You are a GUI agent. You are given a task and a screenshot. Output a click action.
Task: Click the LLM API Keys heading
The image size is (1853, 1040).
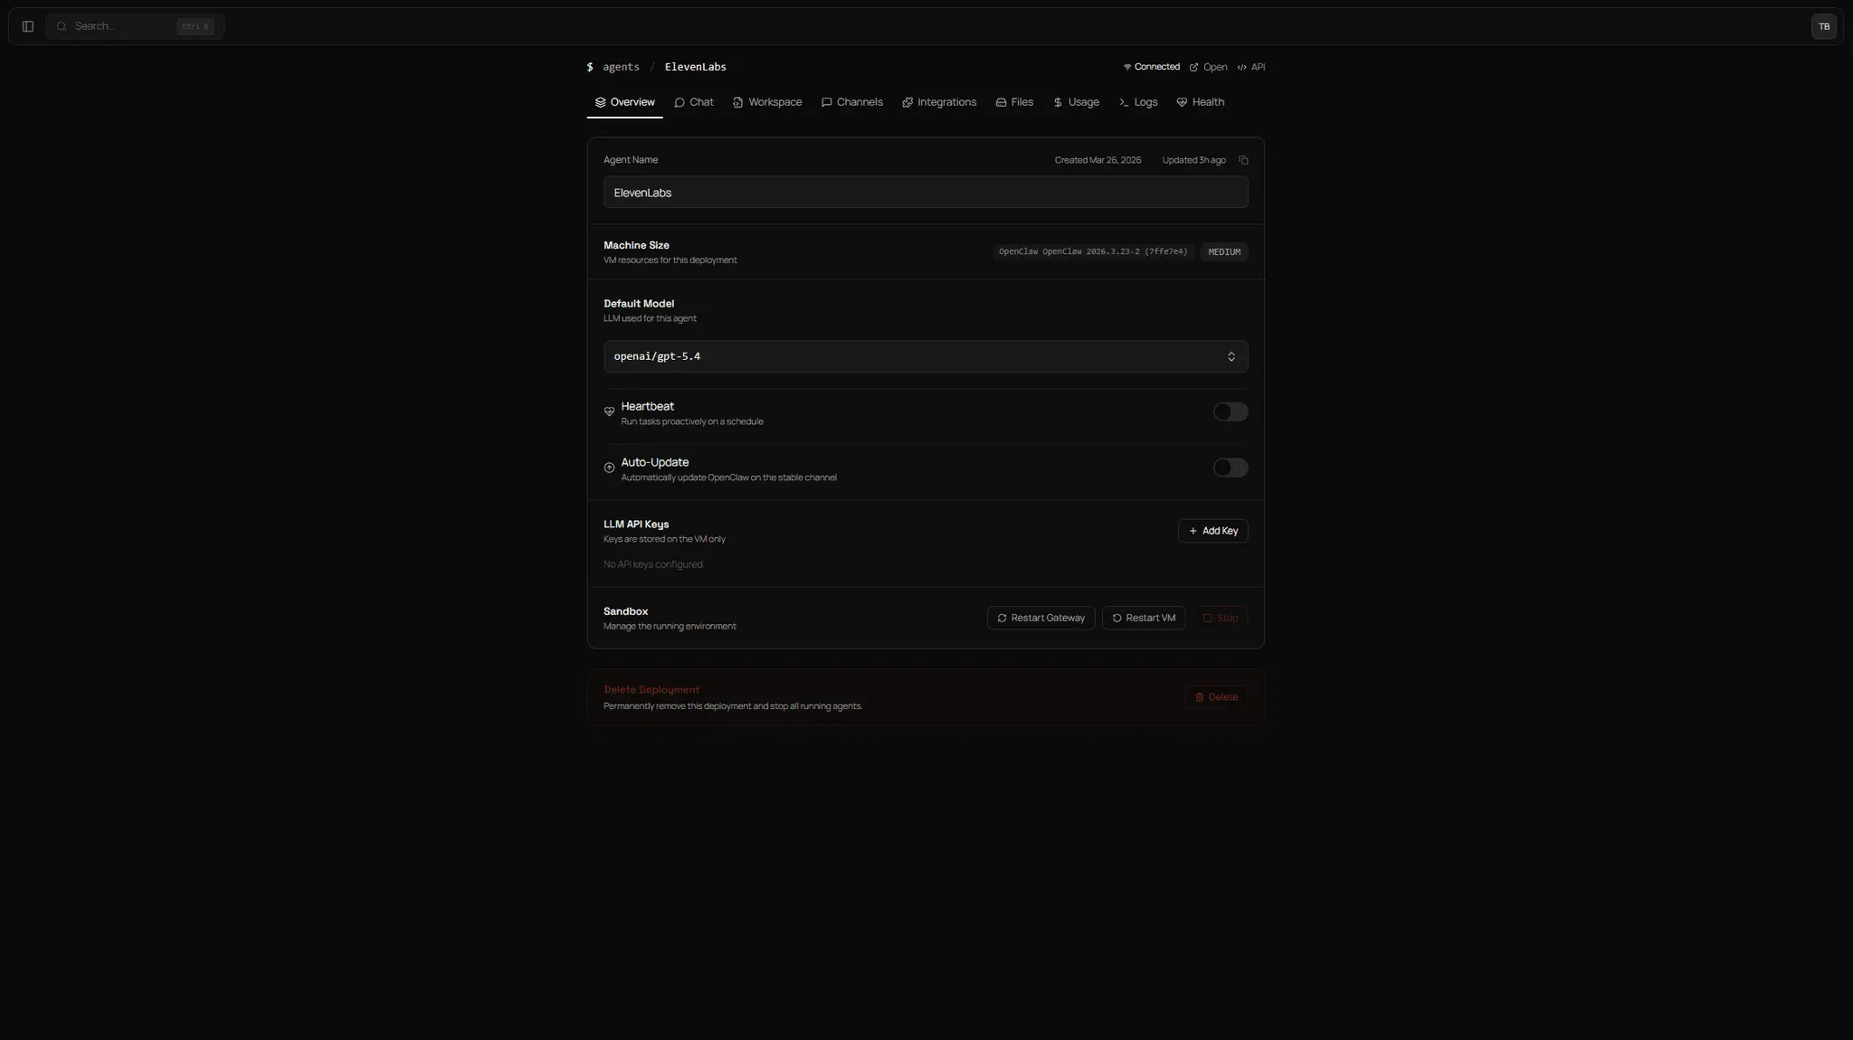click(636, 525)
